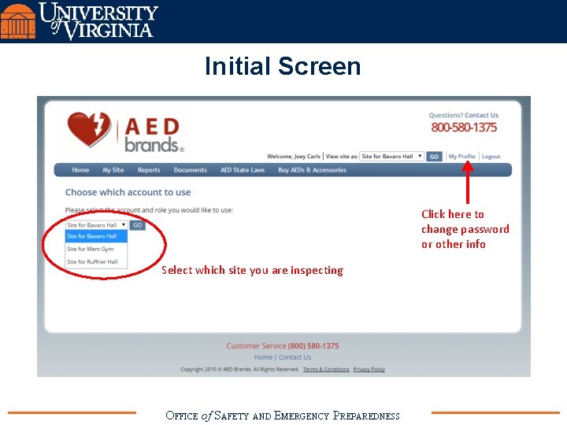Open Buy AEDs & Accessories menu

(312, 170)
